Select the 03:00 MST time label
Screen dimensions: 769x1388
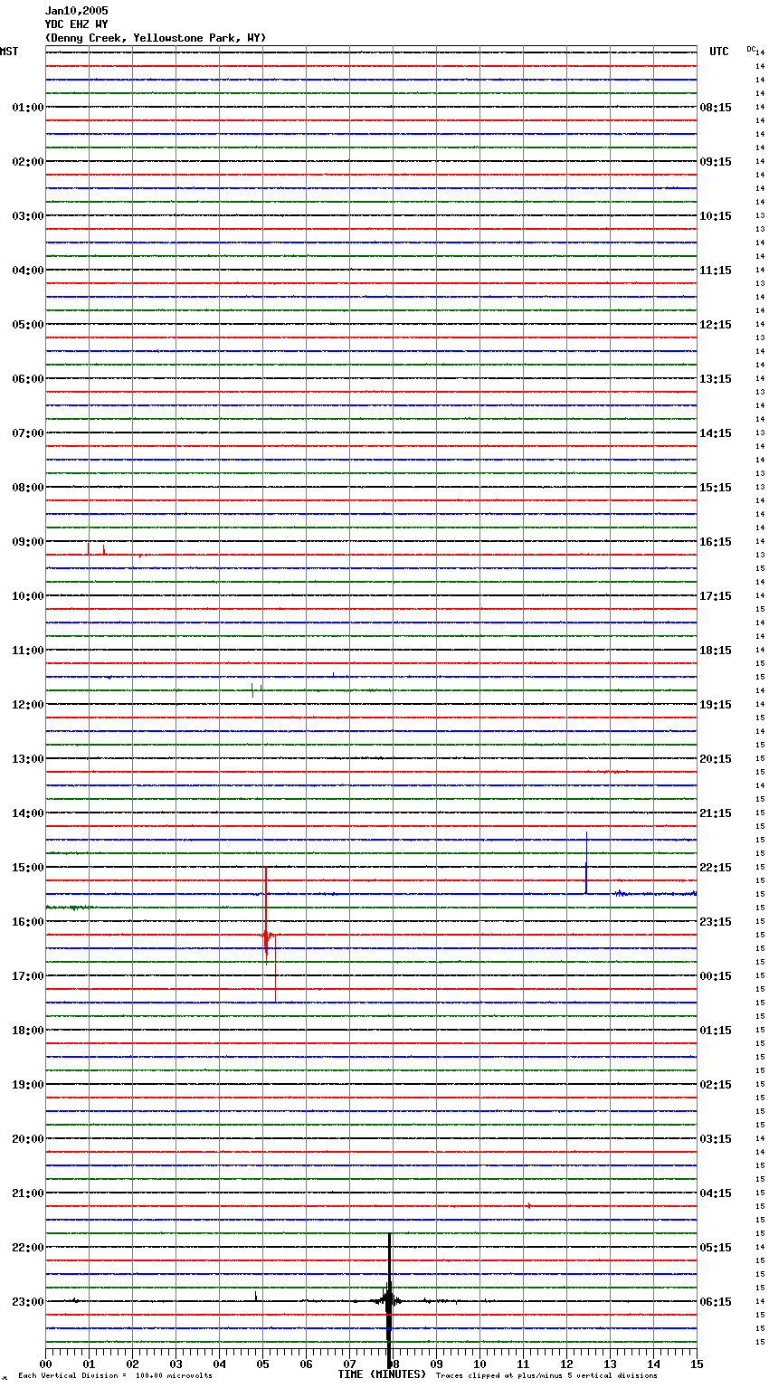(x=27, y=216)
